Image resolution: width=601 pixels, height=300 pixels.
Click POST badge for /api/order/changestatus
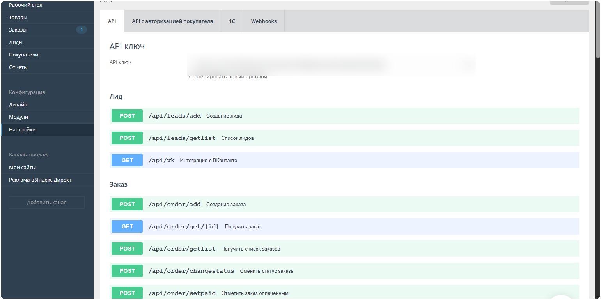[x=127, y=271]
